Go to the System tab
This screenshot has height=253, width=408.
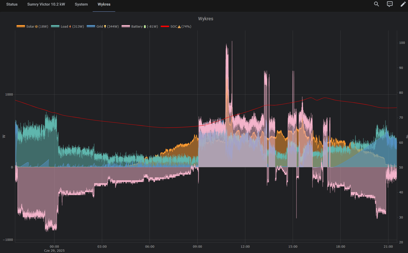[x=81, y=4]
